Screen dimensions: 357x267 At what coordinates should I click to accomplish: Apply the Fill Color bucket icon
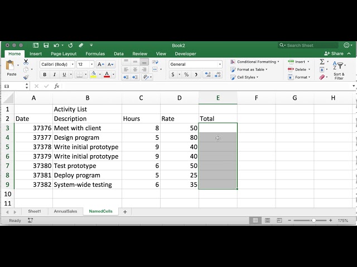[x=93, y=75]
